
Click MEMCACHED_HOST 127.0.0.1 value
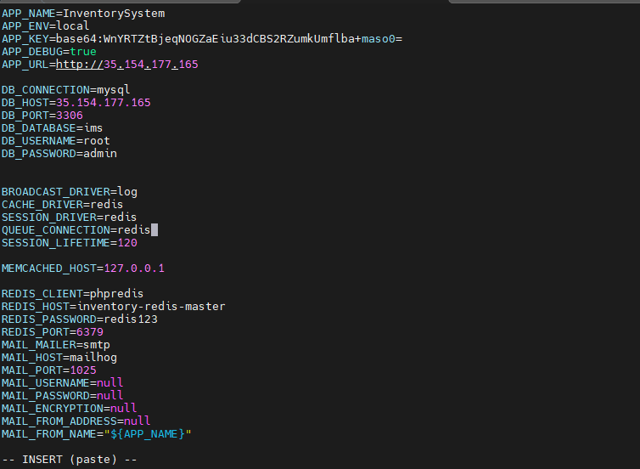133,268
